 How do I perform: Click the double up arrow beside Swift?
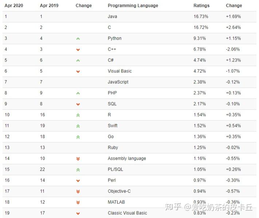[78, 126]
